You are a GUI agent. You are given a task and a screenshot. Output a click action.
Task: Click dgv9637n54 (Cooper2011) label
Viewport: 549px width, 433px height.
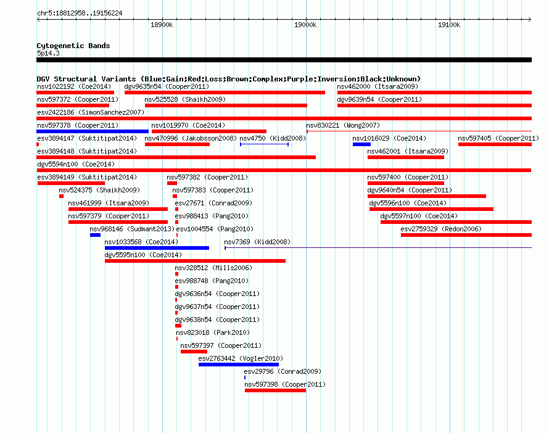pos(217,307)
